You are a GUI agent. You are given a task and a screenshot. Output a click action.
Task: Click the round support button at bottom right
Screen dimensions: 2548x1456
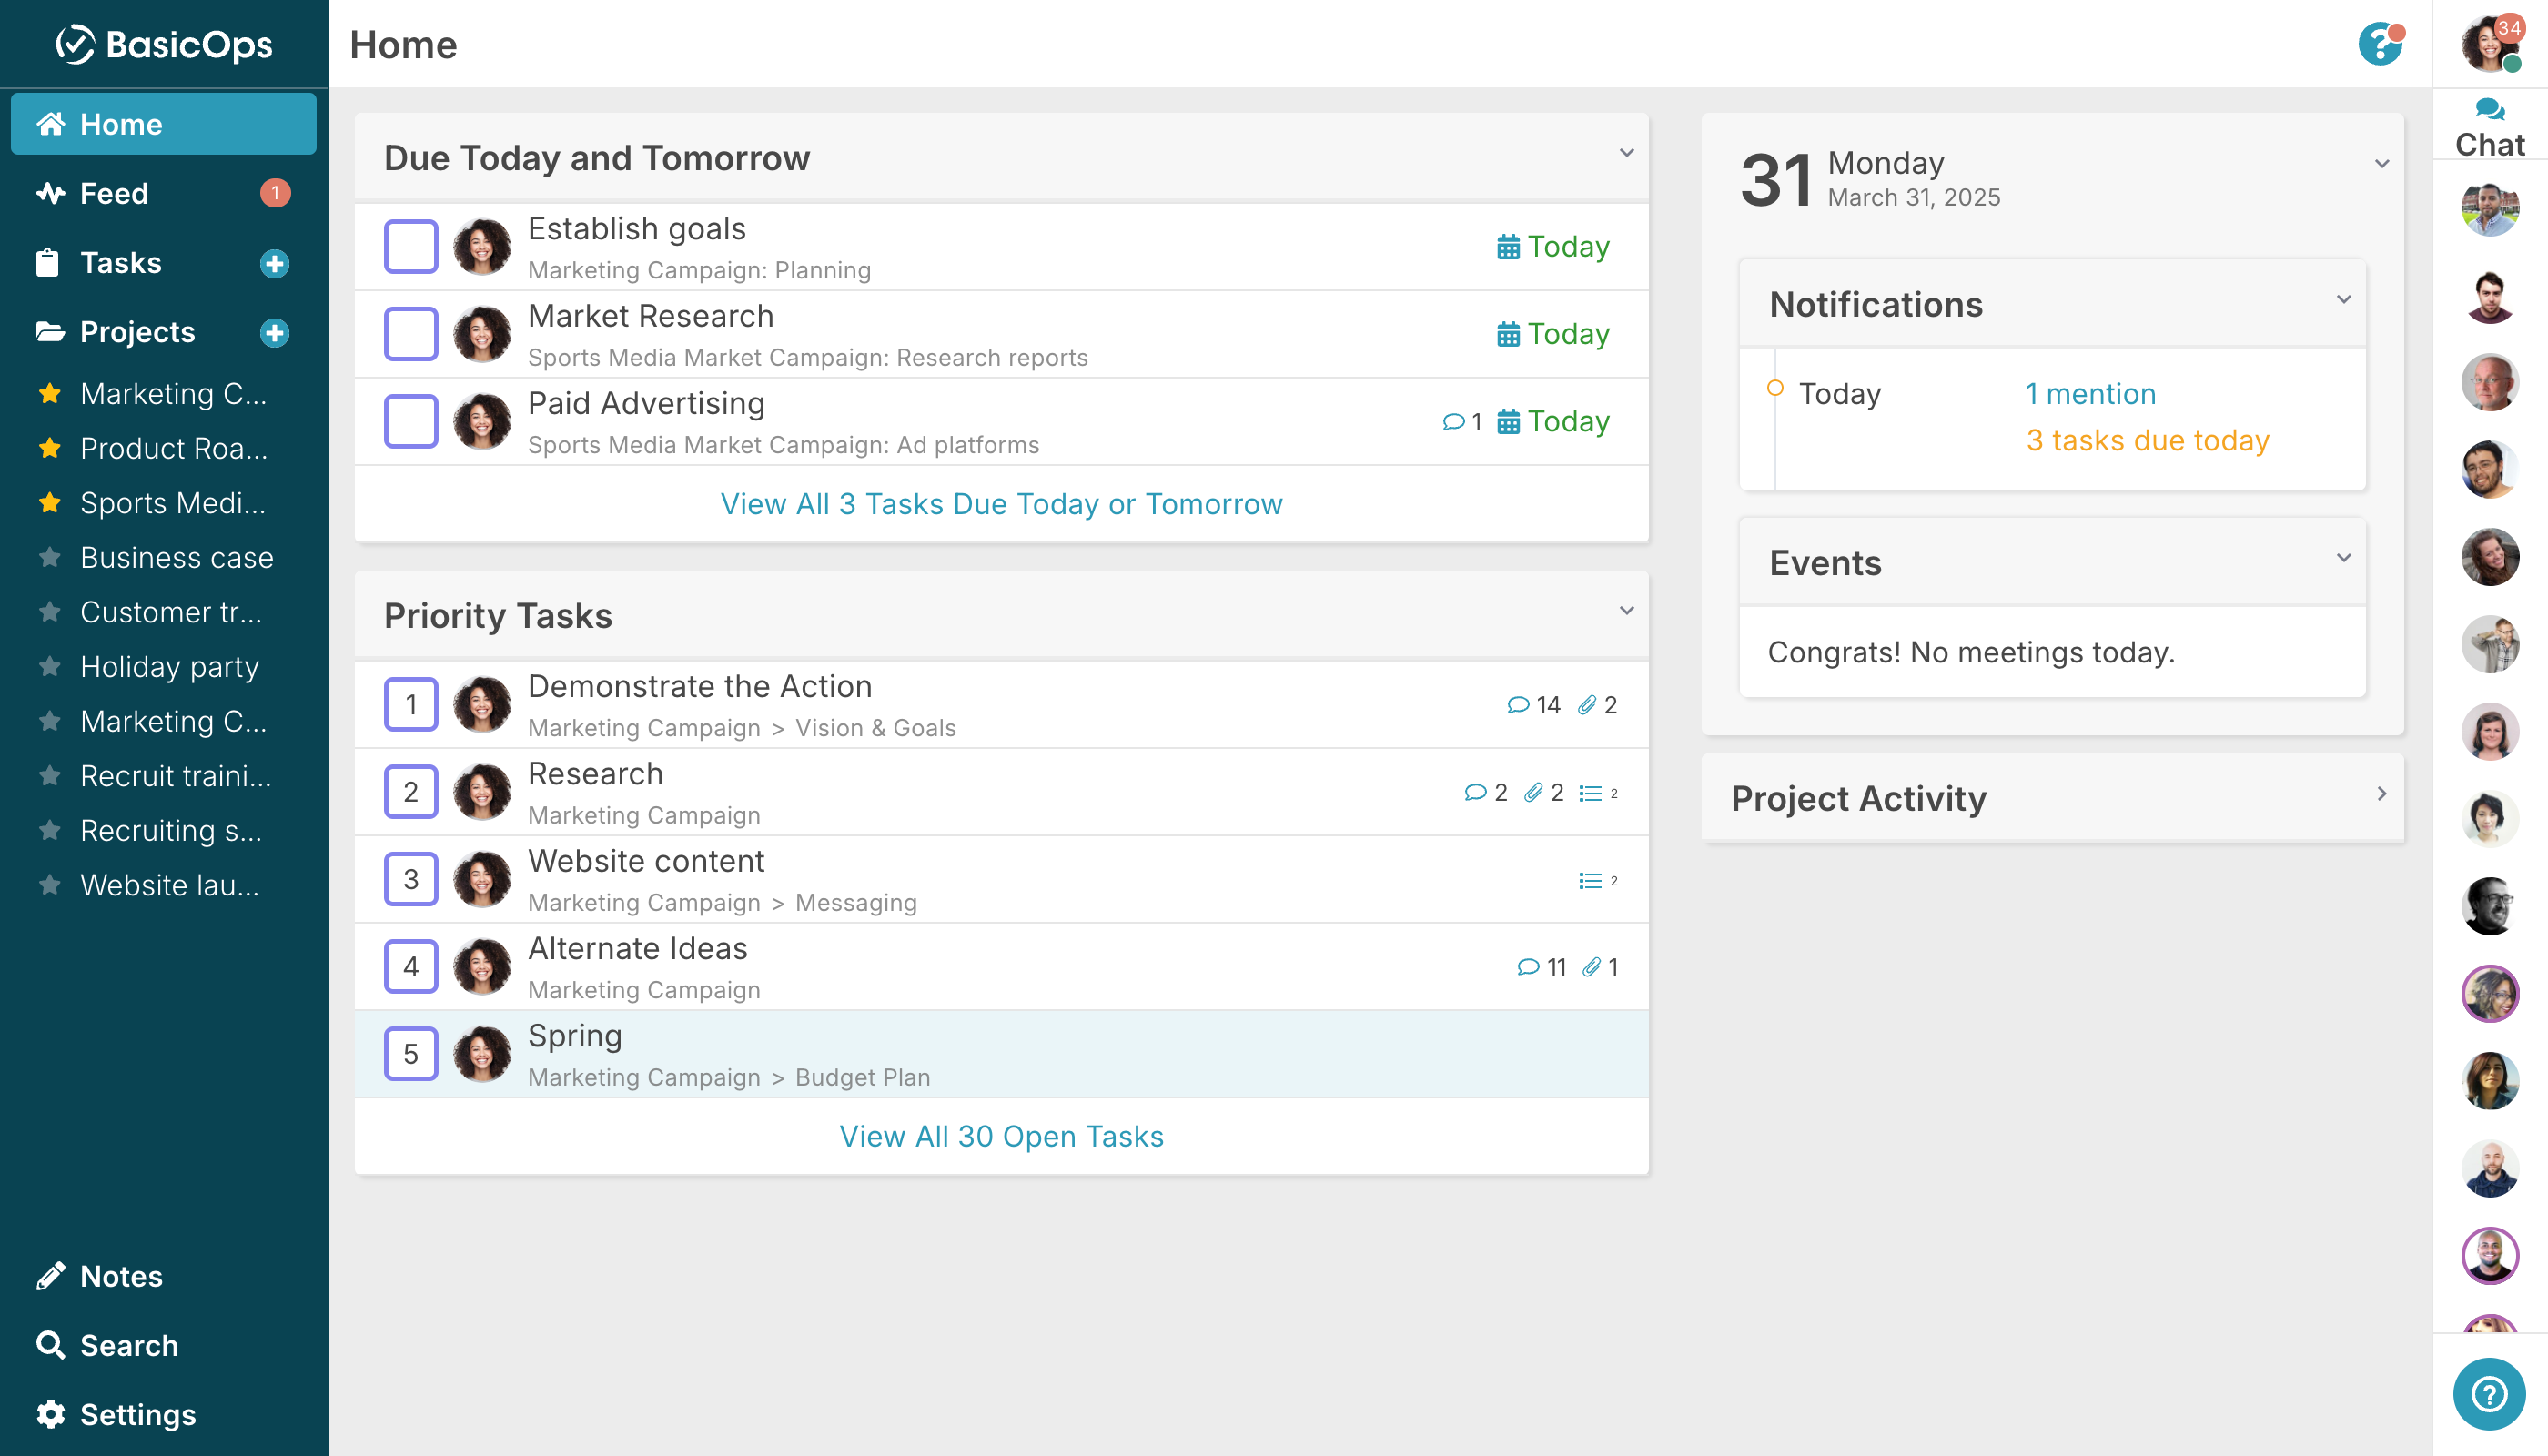tap(2489, 1394)
